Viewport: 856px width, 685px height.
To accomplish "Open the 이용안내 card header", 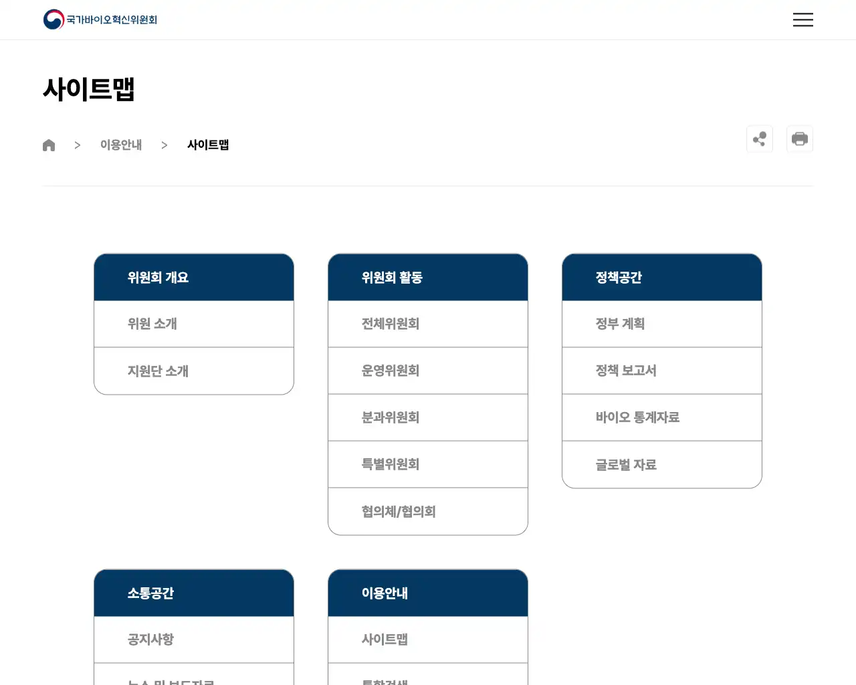I will pyautogui.click(x=428, y=593).
